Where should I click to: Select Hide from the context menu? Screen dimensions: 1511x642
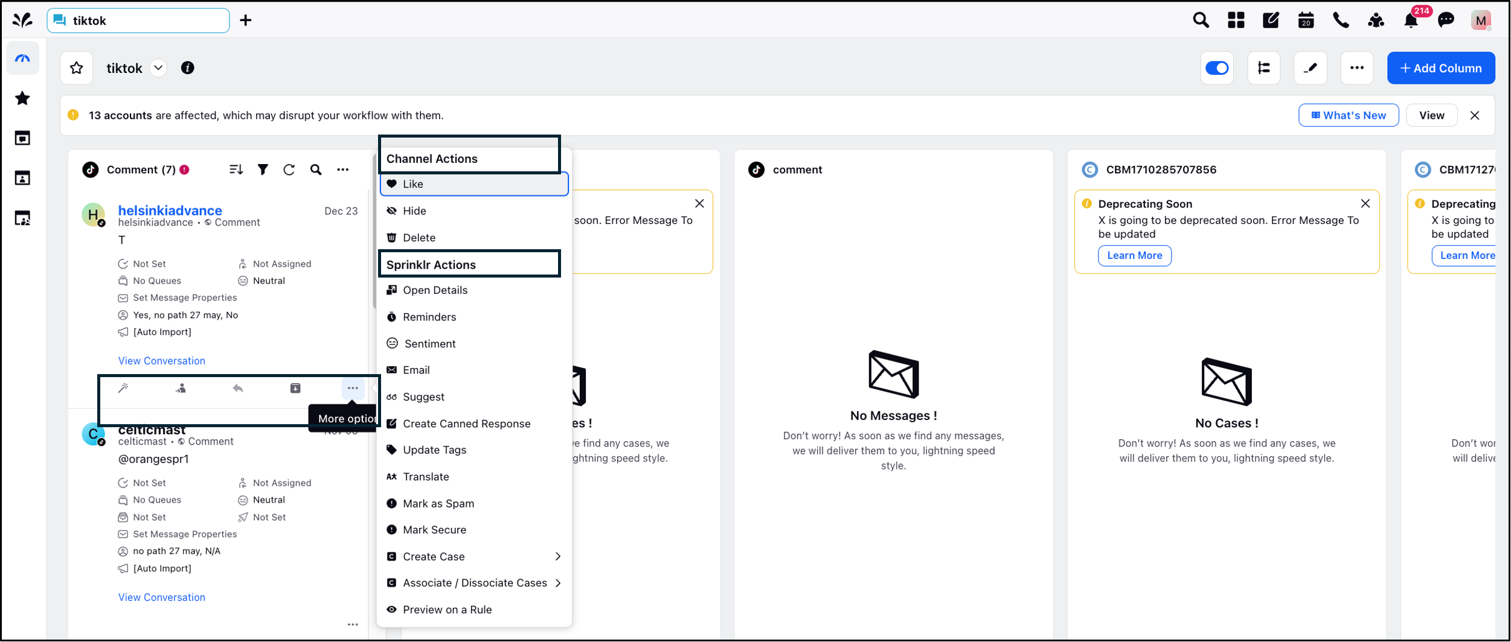pos(474,211)
